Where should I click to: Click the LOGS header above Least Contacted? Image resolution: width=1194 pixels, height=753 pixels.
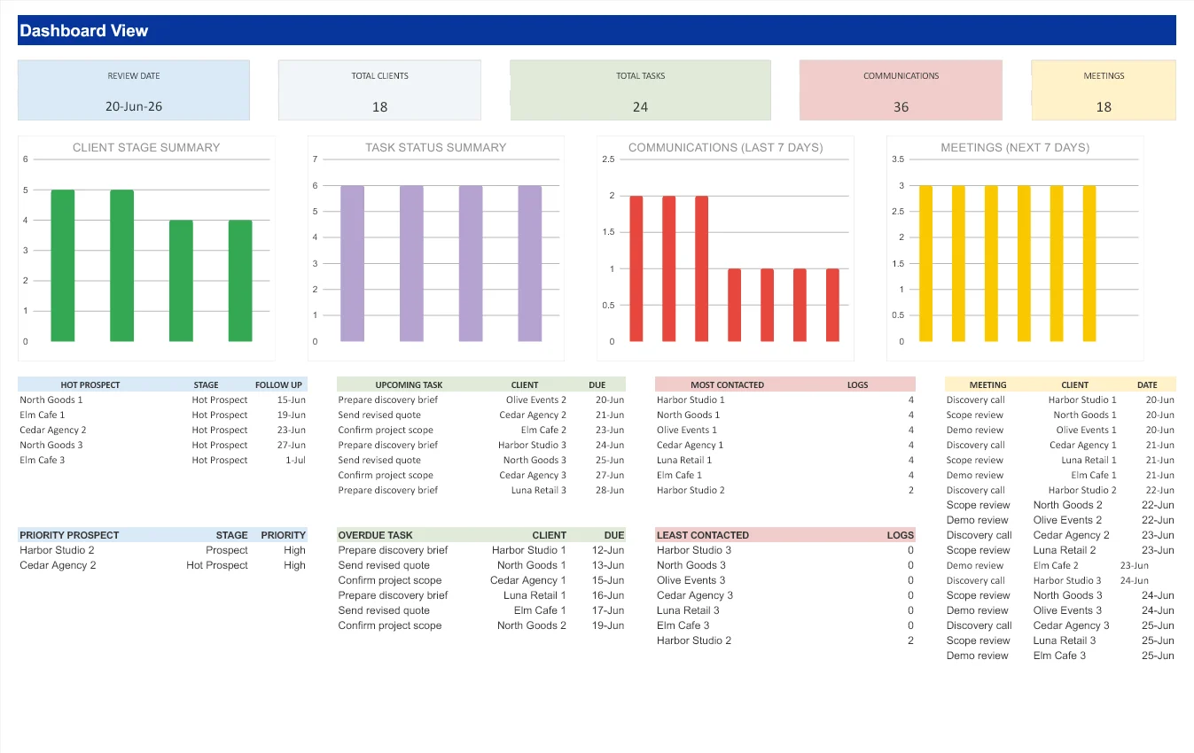coord(900,535)
